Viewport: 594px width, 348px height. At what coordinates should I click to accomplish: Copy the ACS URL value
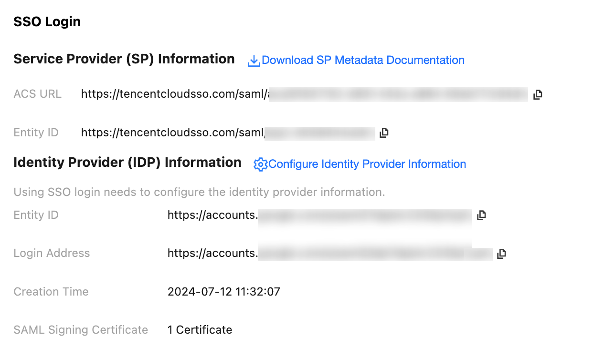click(x=538, y=94)
